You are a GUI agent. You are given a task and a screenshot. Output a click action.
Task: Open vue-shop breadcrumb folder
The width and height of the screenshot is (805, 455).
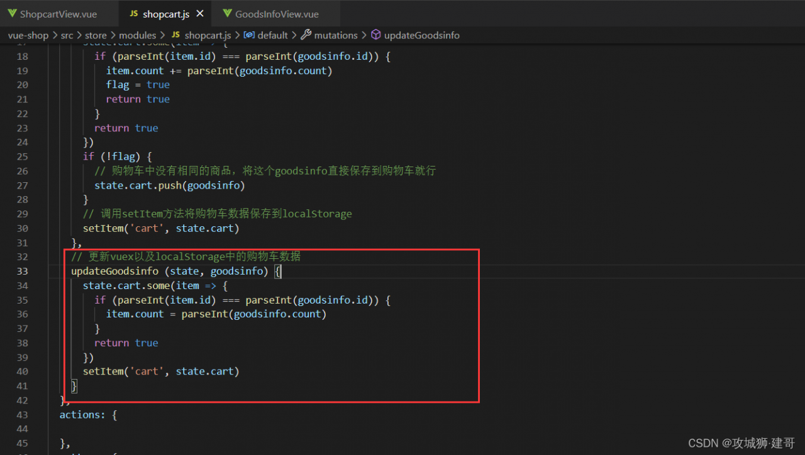coord(28,35)
